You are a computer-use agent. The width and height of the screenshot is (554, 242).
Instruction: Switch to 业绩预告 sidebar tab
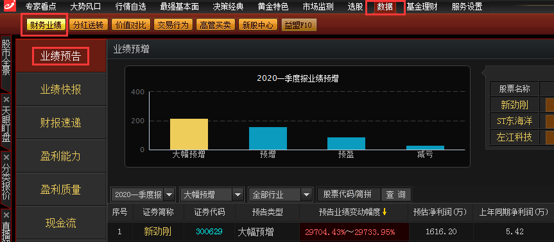pos(61,56)
